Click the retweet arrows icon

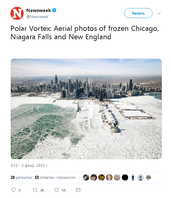tap(35, 190)
